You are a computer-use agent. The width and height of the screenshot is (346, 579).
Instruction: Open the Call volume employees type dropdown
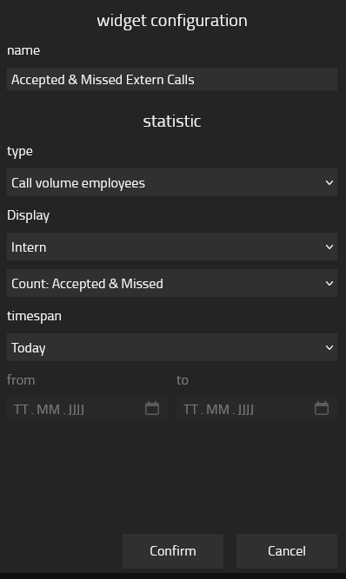(172, 182)
